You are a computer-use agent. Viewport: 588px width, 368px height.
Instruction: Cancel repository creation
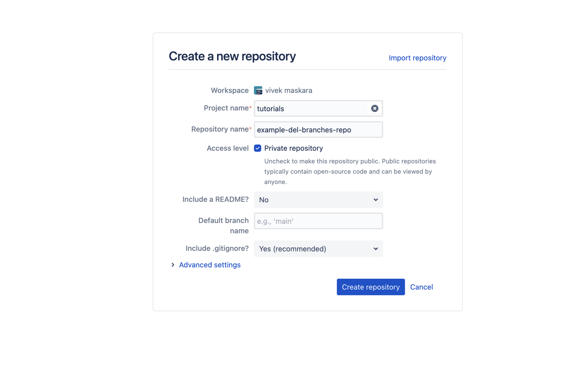(421, 287)
